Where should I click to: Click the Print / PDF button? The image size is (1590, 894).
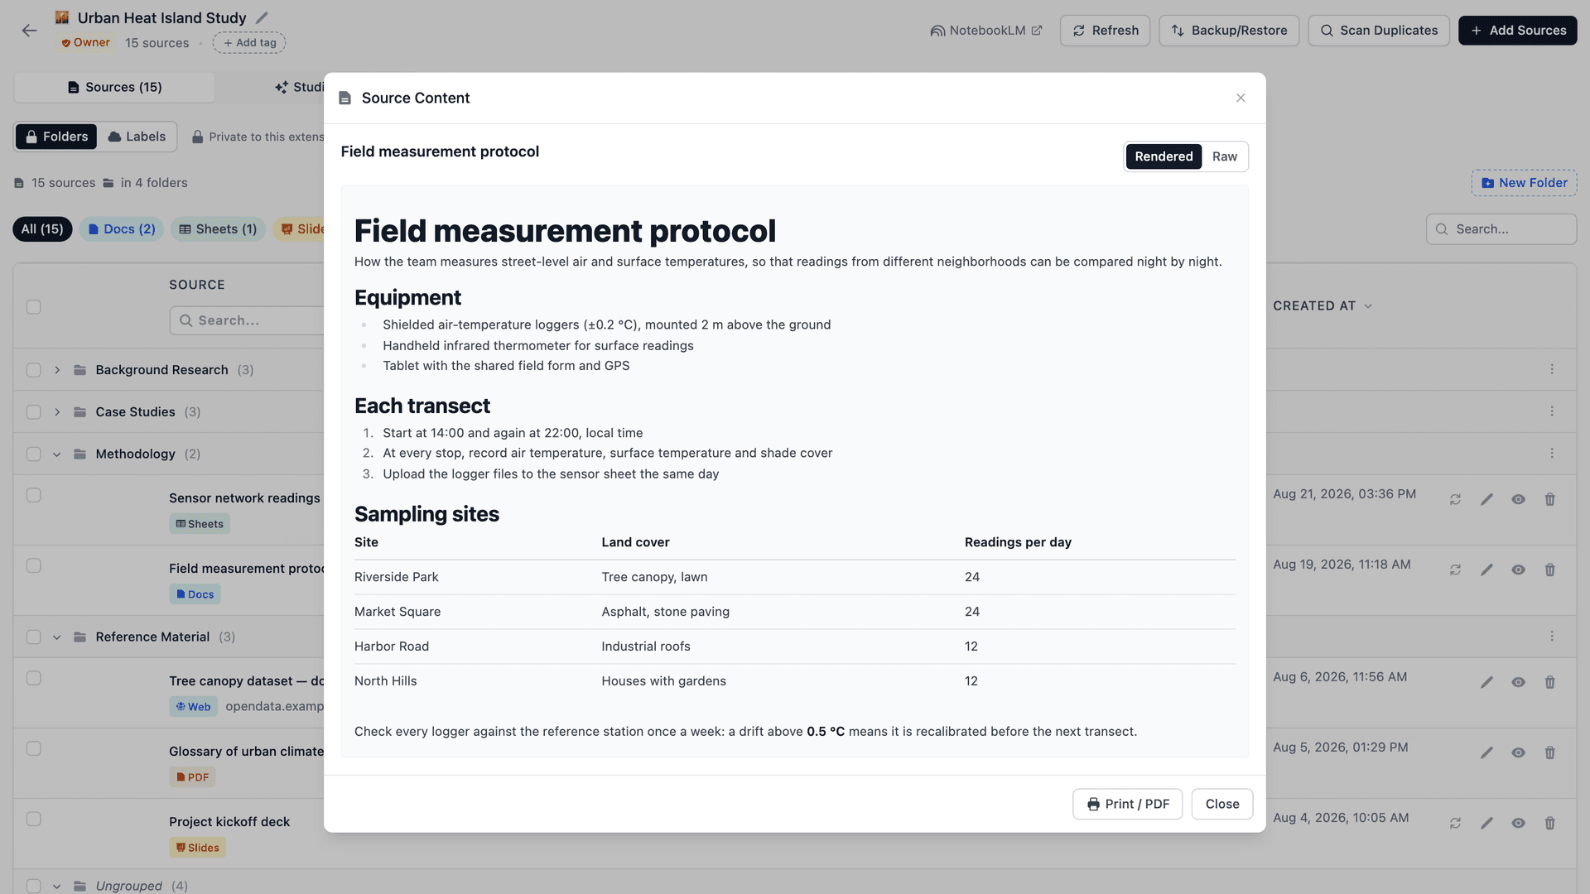point(1127,804)
